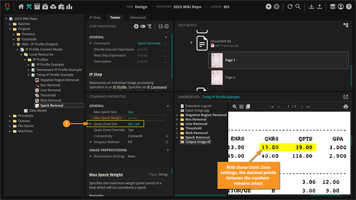Viewport: 356px width, 200px height.
Task: Click the save icon in Step Properties
Action: coord(161,26)
